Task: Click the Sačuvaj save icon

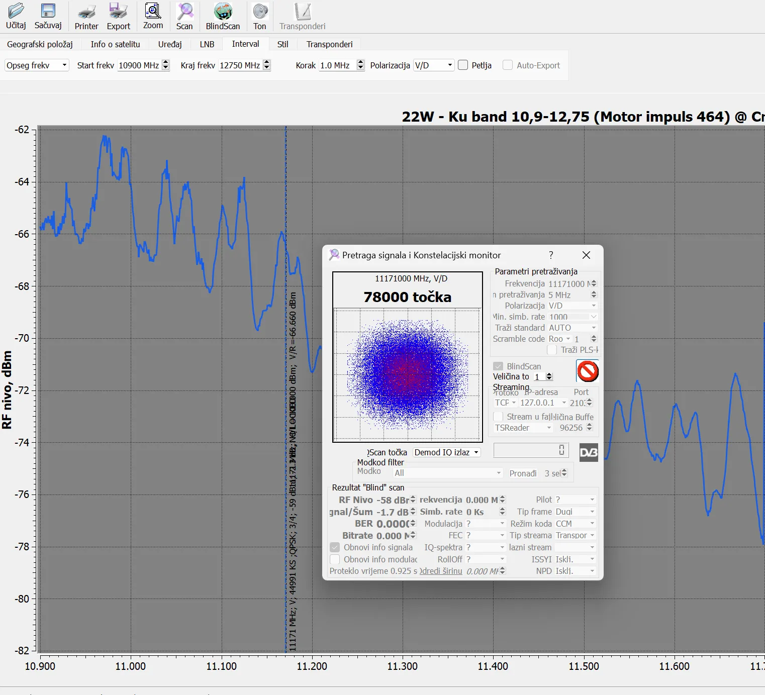Action: click(x=48, y=12)
